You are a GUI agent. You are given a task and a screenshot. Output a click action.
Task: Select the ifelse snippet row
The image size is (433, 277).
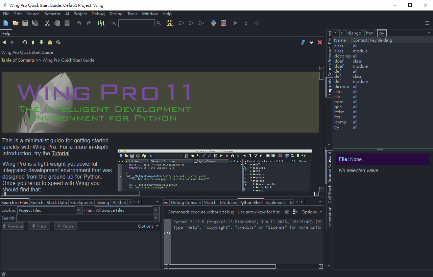339,112
